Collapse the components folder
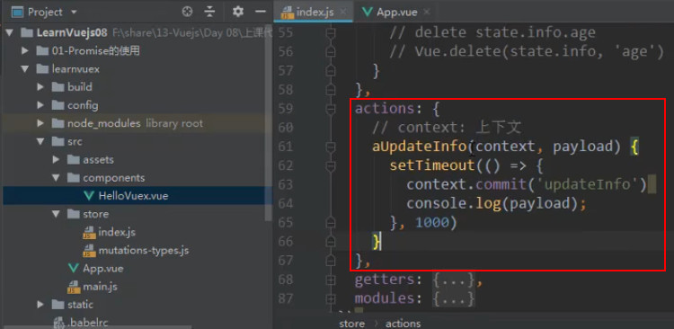The image size is (674, 329). [57, 178]
